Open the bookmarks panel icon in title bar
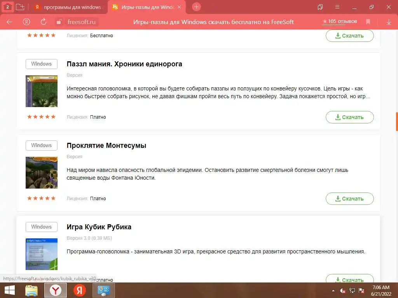Screen dimensions: 398x298 pyautogui.click(x=320, y=7)
